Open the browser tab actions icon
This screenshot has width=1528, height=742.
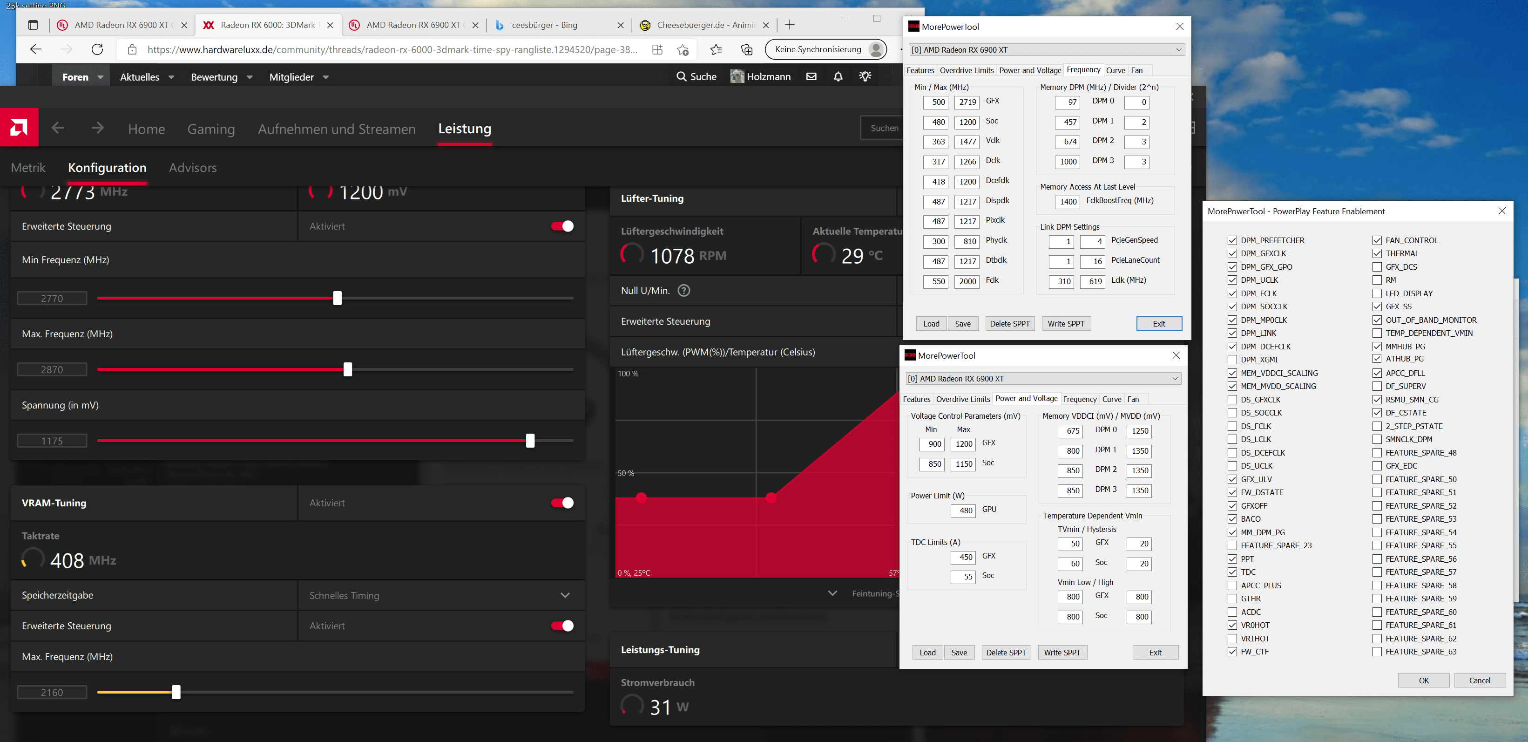(33, 25)
